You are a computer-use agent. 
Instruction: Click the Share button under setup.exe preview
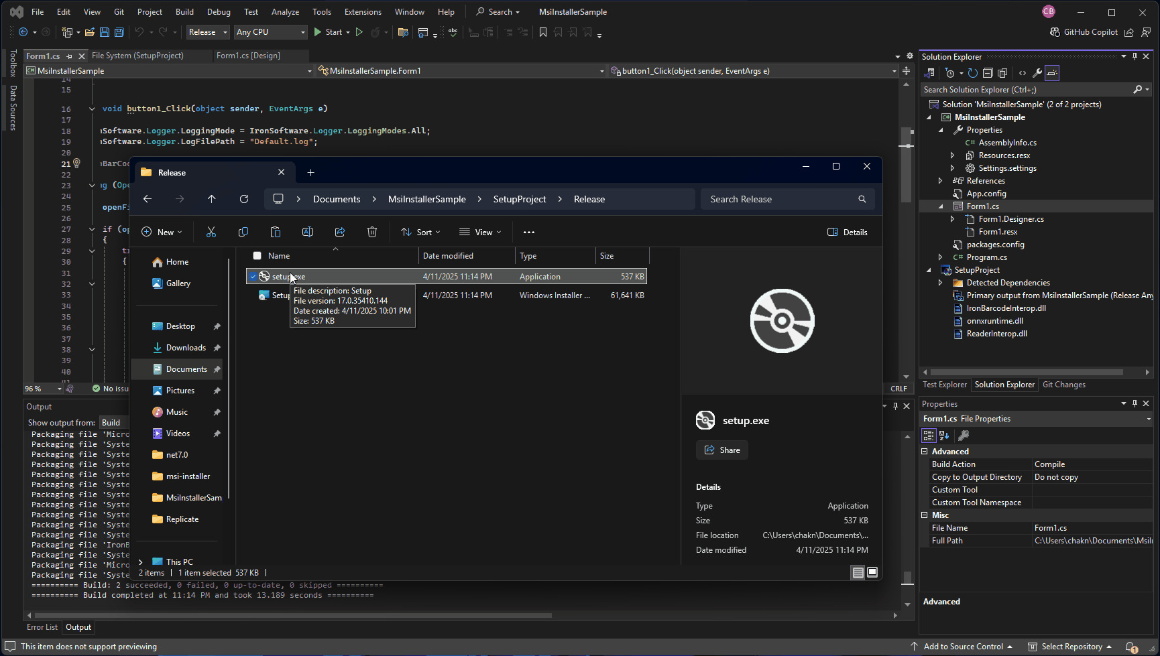[722, 450]
